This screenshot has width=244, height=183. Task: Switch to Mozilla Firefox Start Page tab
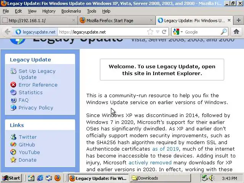tap(116, 20)
